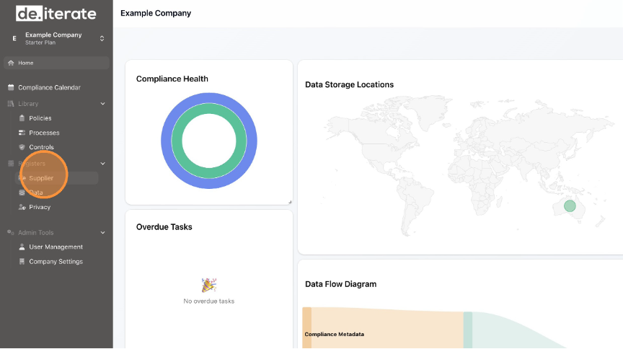Click the Policies clipboard icon
This screenshot has height=349, width=623.
tap(22, 118)
